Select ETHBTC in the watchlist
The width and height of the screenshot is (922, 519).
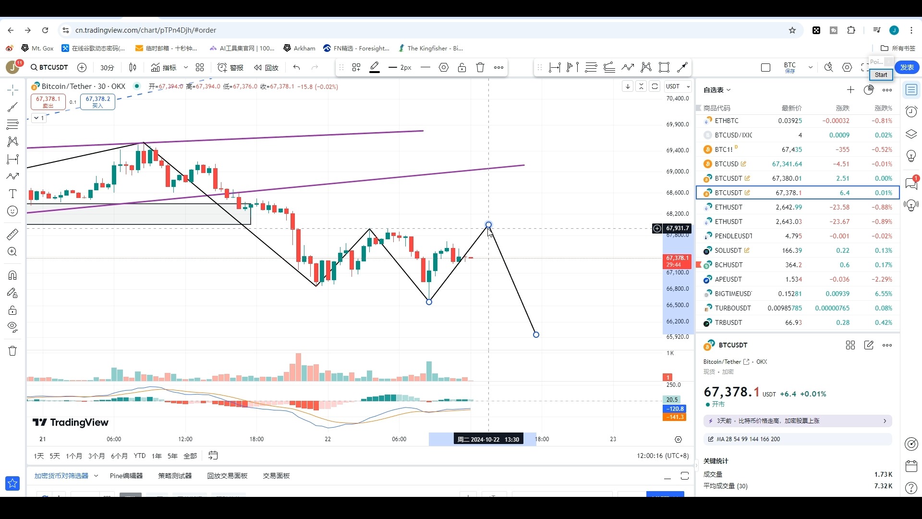click(798, 121)
